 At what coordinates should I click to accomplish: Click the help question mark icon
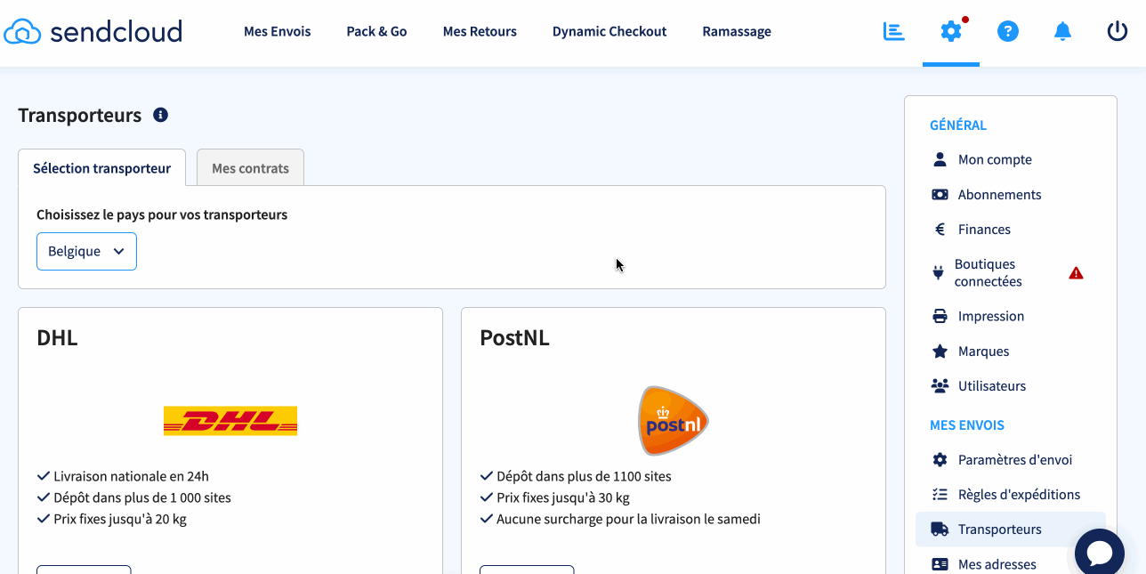click(1007, 30)
